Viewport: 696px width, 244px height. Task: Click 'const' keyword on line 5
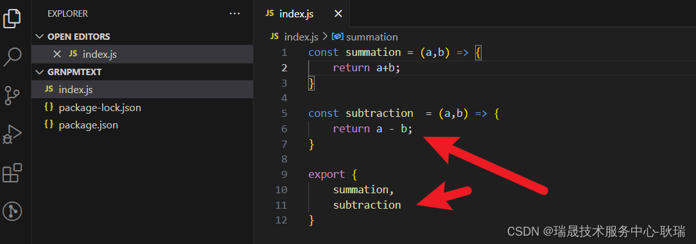(x=324, y=113)
